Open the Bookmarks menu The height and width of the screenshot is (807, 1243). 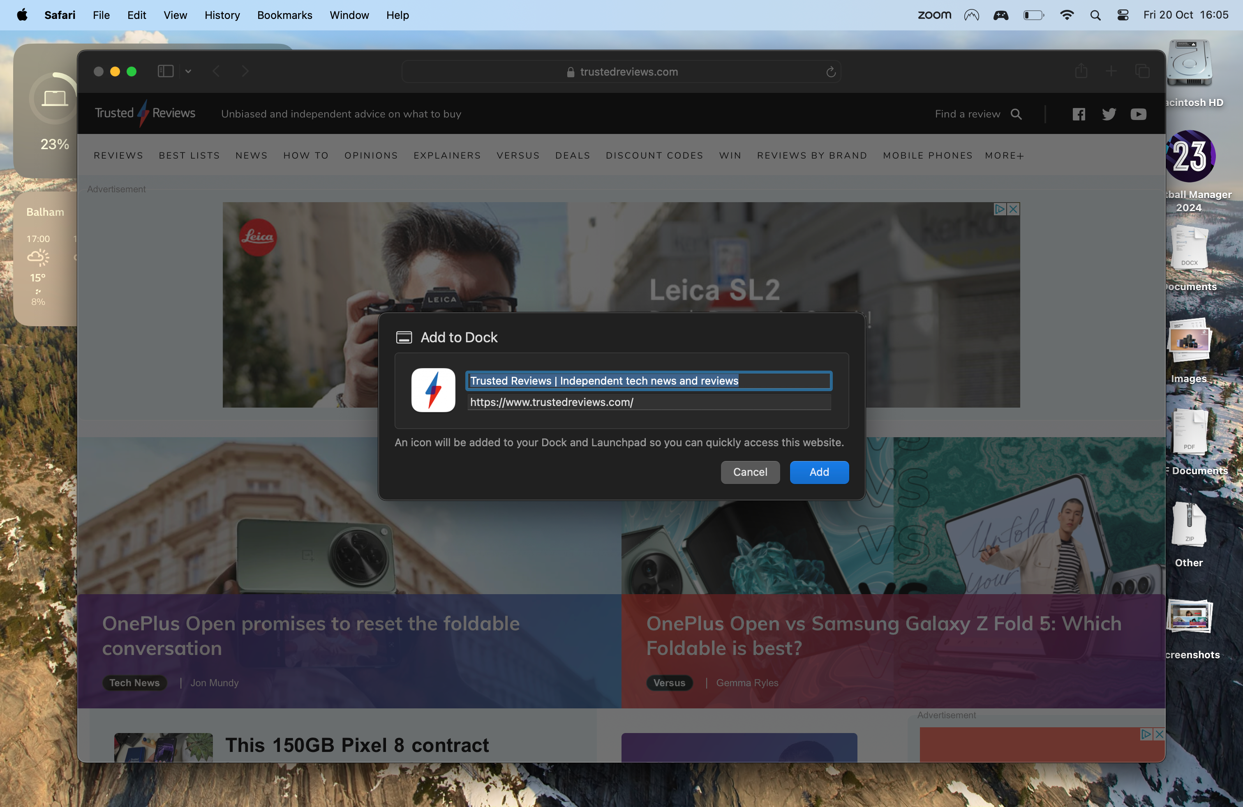(284, 15)
